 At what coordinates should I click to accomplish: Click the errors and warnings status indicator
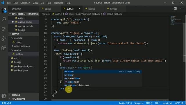7,103
